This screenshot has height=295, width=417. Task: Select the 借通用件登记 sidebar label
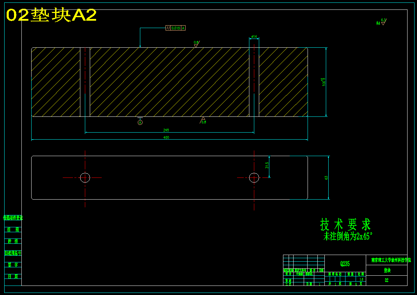(x=13, y=218)
